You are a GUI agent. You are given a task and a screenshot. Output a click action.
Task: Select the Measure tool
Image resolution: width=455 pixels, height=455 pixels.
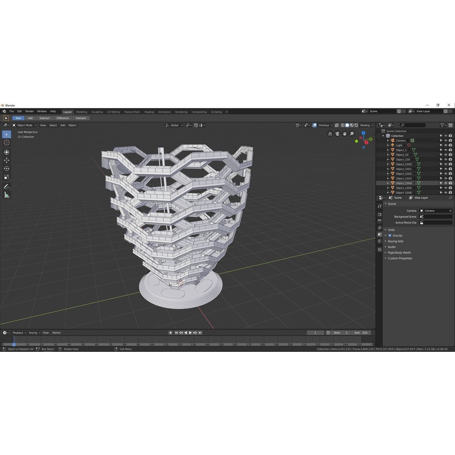coord(6,195)
